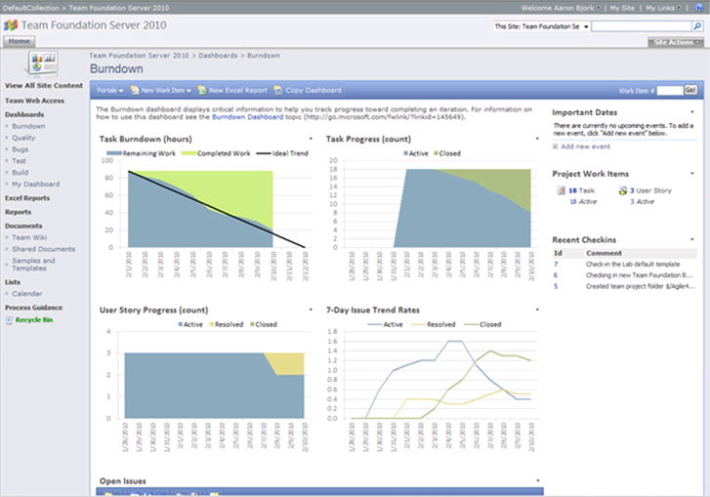Open Burndown in the Dashboards sidebar
Image resolution: width=710 pixels, height=497 pixels.
[28, 126]
